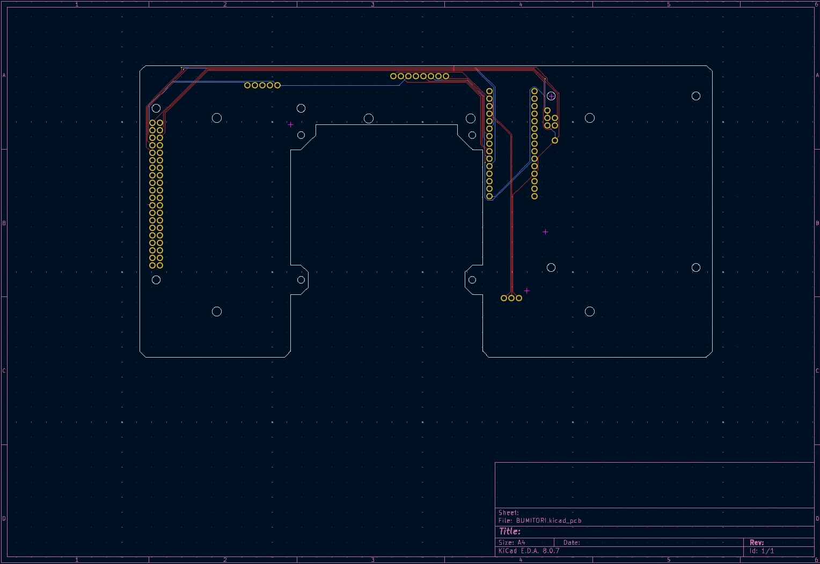820x564 pixels.
Task: Select the Size: A4 text
Action: point(512,543)
